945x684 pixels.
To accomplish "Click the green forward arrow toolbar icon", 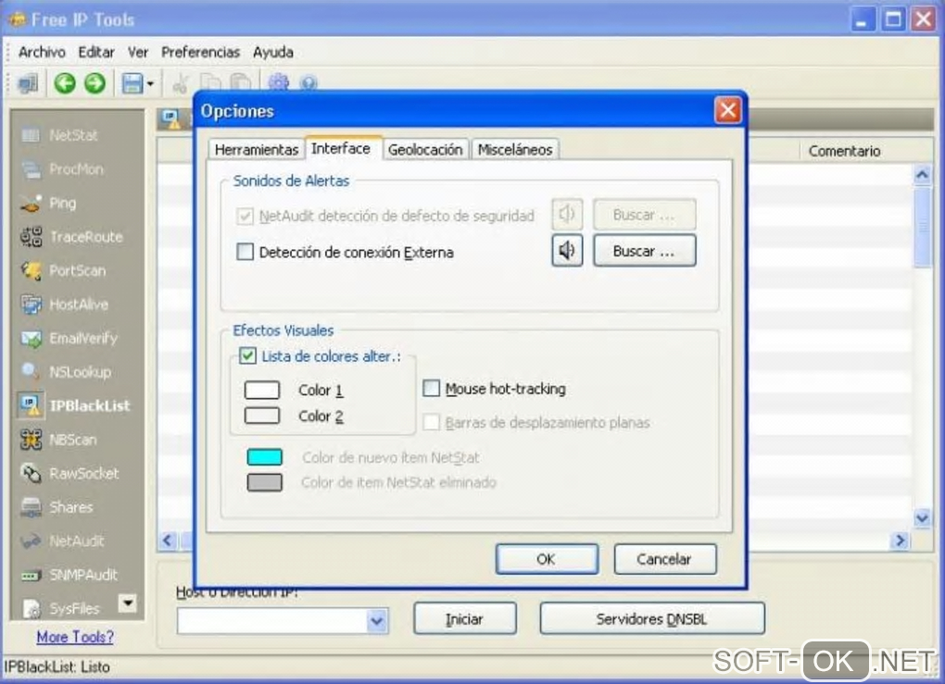I will pyautogui.click(x=94, y=82).
